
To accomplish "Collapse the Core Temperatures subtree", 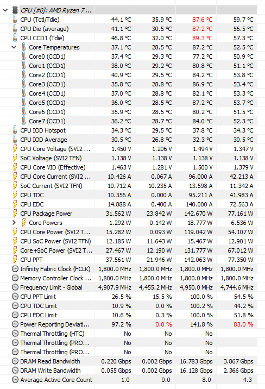I will 14,47.
